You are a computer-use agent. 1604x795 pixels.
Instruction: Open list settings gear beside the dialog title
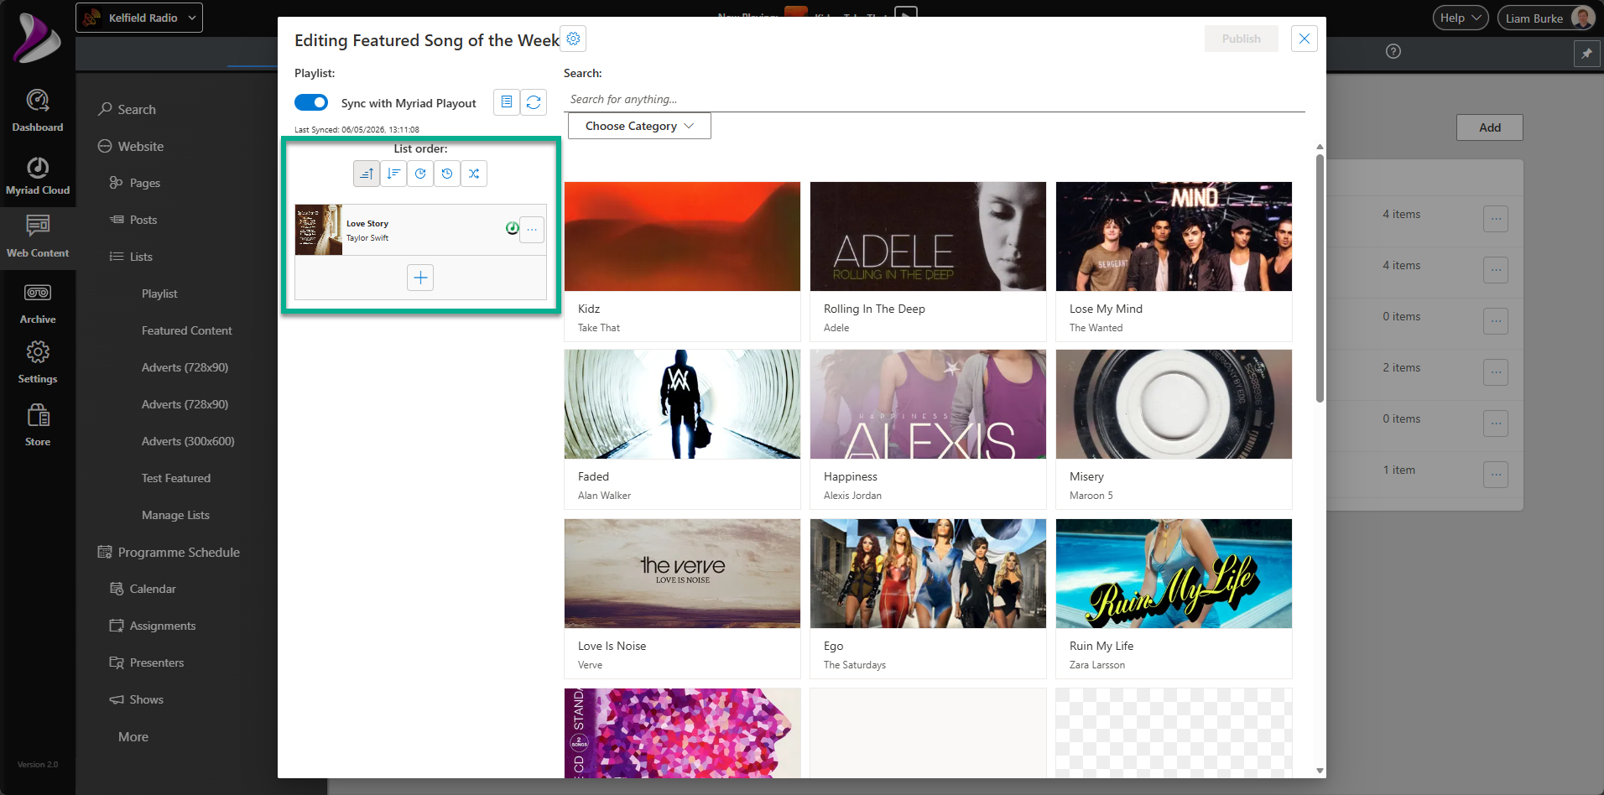point(573,39)
